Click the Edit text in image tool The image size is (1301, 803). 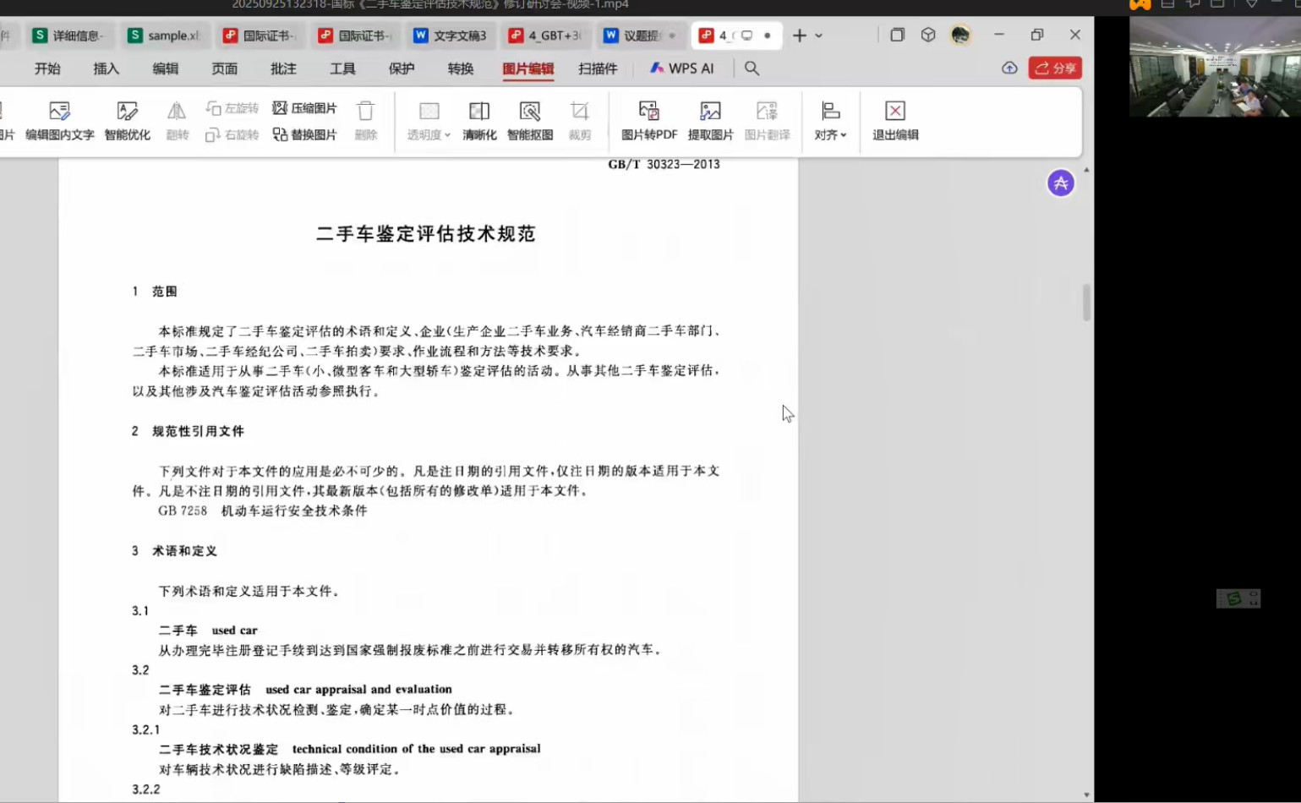[x=59, y=121]
